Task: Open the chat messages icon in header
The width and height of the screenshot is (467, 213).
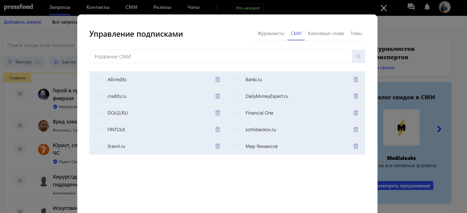Action: tap(411, 7)
